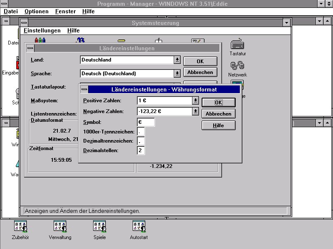Click Hilfe button in Währungsformat dialog
Screen dimensions: 333x249
click(x=219, y=126)
